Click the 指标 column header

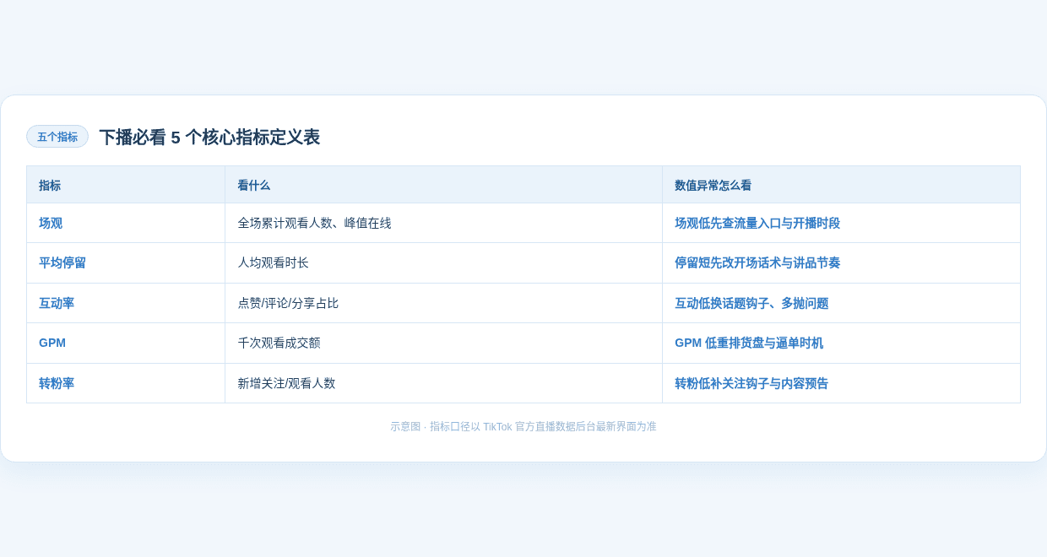(126, 185)
